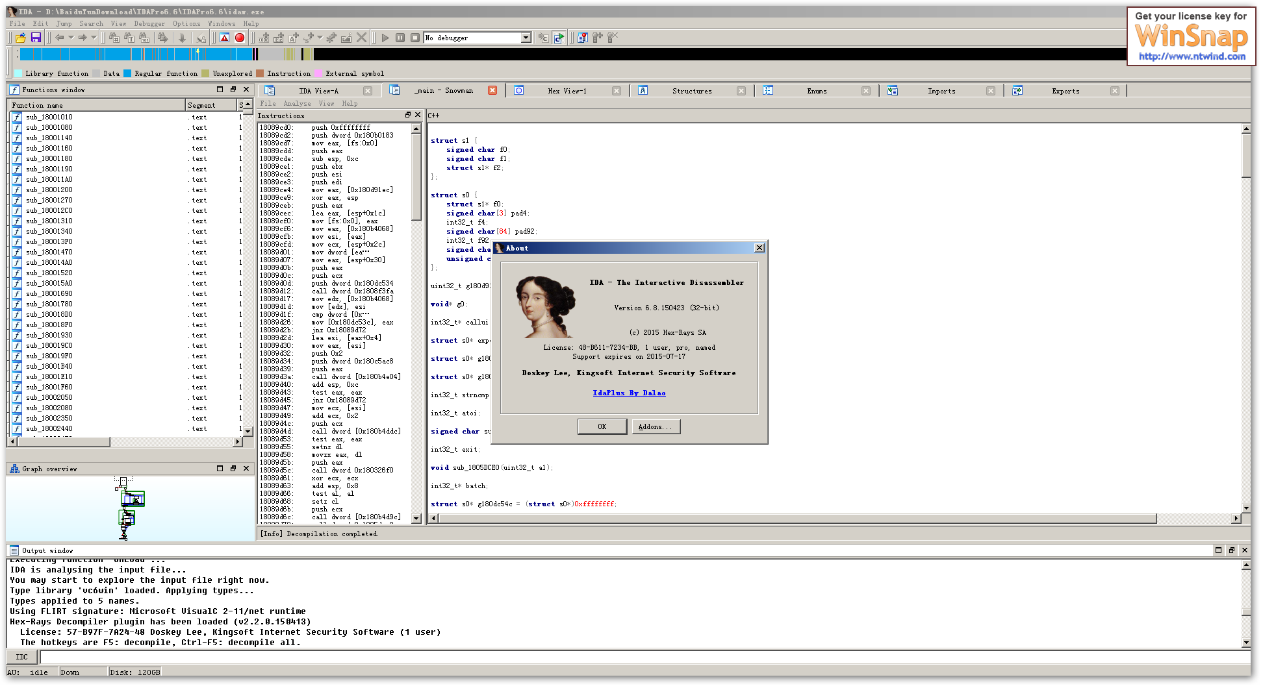Viewport: 1263px width, 688px height.
Task: Click the External symbol legend color swatch
Action: (x=318, y=73)
